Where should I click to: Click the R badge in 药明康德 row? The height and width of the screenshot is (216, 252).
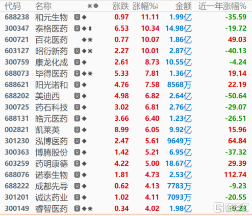[77, 164]
